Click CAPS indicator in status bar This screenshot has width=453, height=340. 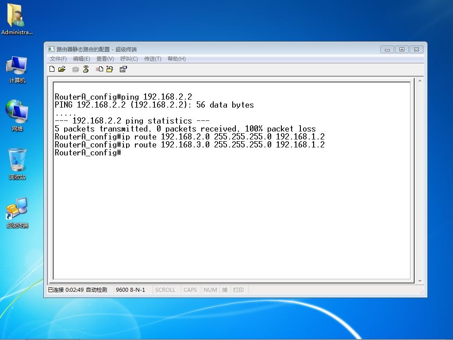pyautogui.click(x=190, y=290)
